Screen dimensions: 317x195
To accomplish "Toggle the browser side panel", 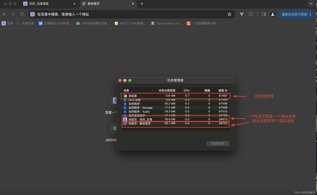I will 264,14.
